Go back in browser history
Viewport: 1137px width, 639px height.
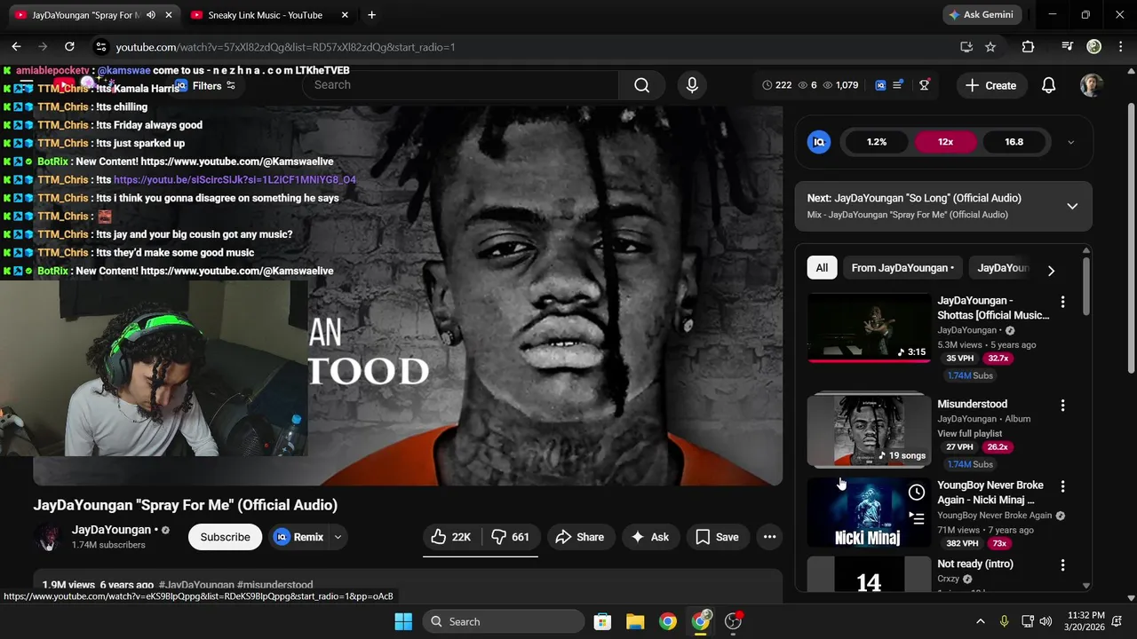(16, 47)
